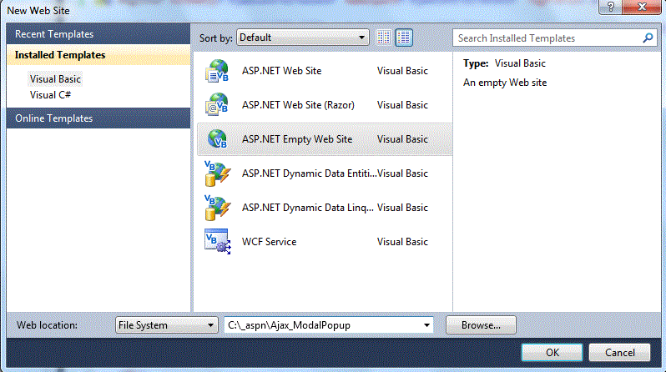Click the ASP.NET Web Site (Razor) icon
666x372 pixels.
(x=216, y=106)
